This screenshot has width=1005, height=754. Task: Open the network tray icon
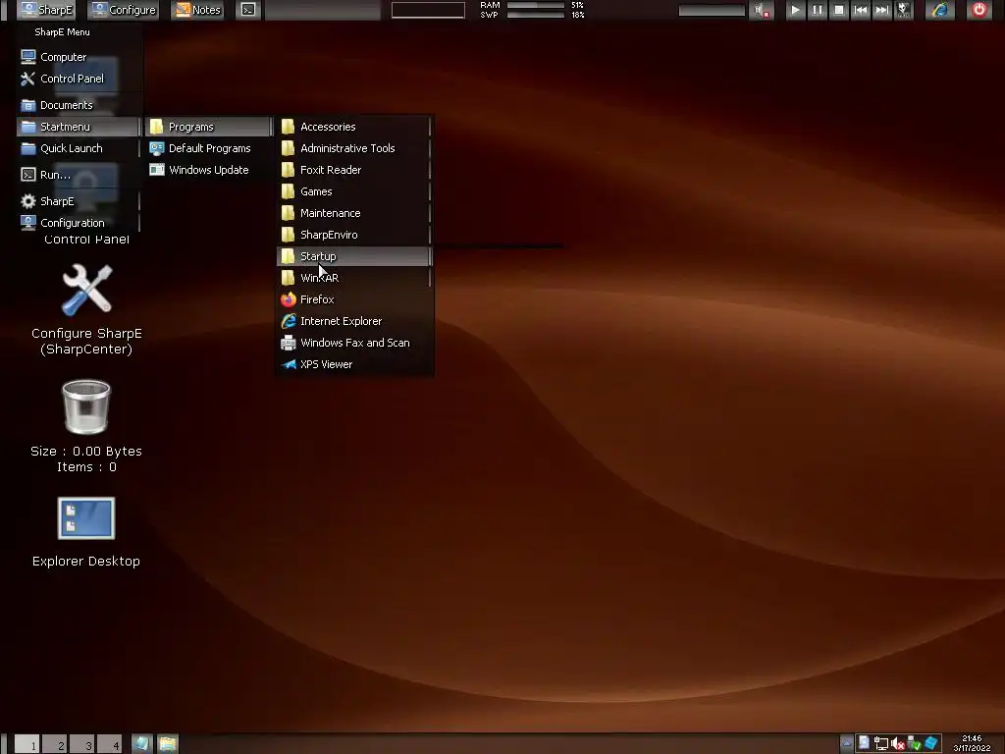881,744
